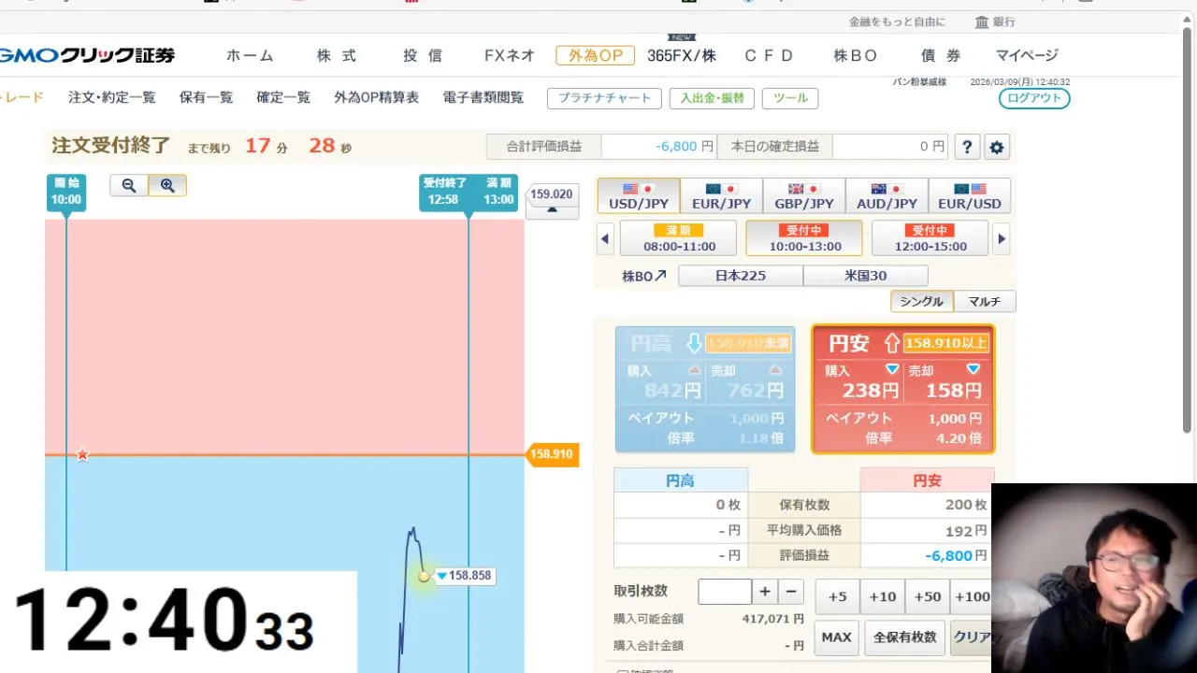Image resolution: width=1197 pixels, height=673 pixels.
Task: Select the USD/JPY currency pair tab
Action: coord(639,196)
